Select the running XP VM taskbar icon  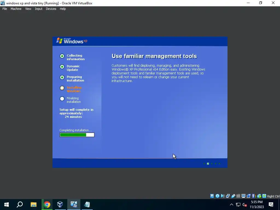pyautogui.click(x=74, y=205)
